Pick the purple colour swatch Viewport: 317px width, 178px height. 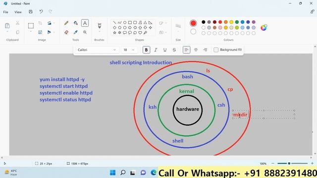pos(254,22)
